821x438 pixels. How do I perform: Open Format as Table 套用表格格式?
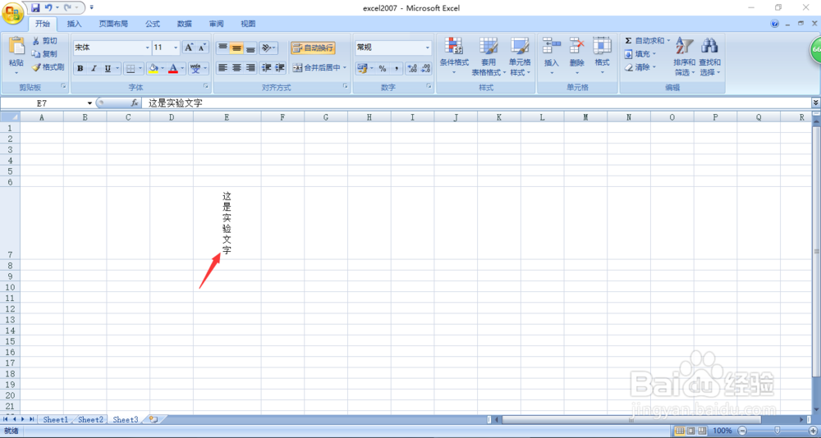point(489,56)
